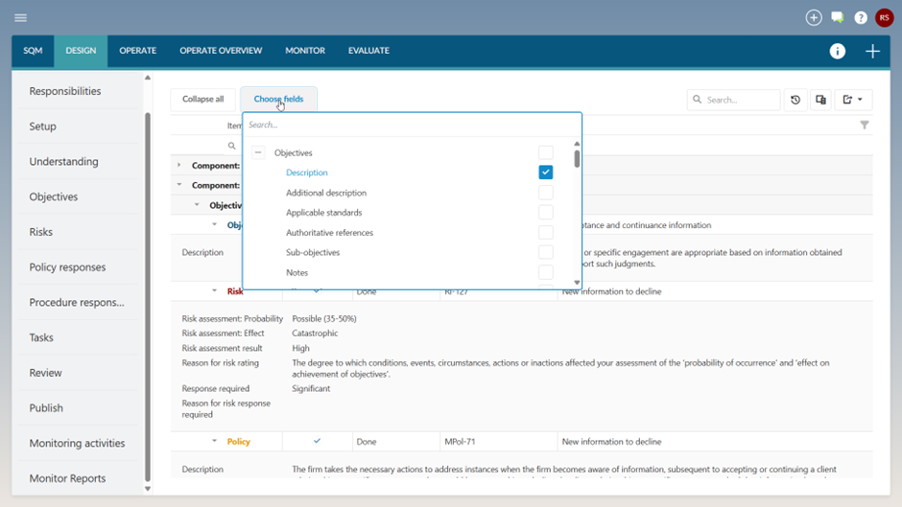Click the history clock icon
902x507 pixels.
click(795, 100)
